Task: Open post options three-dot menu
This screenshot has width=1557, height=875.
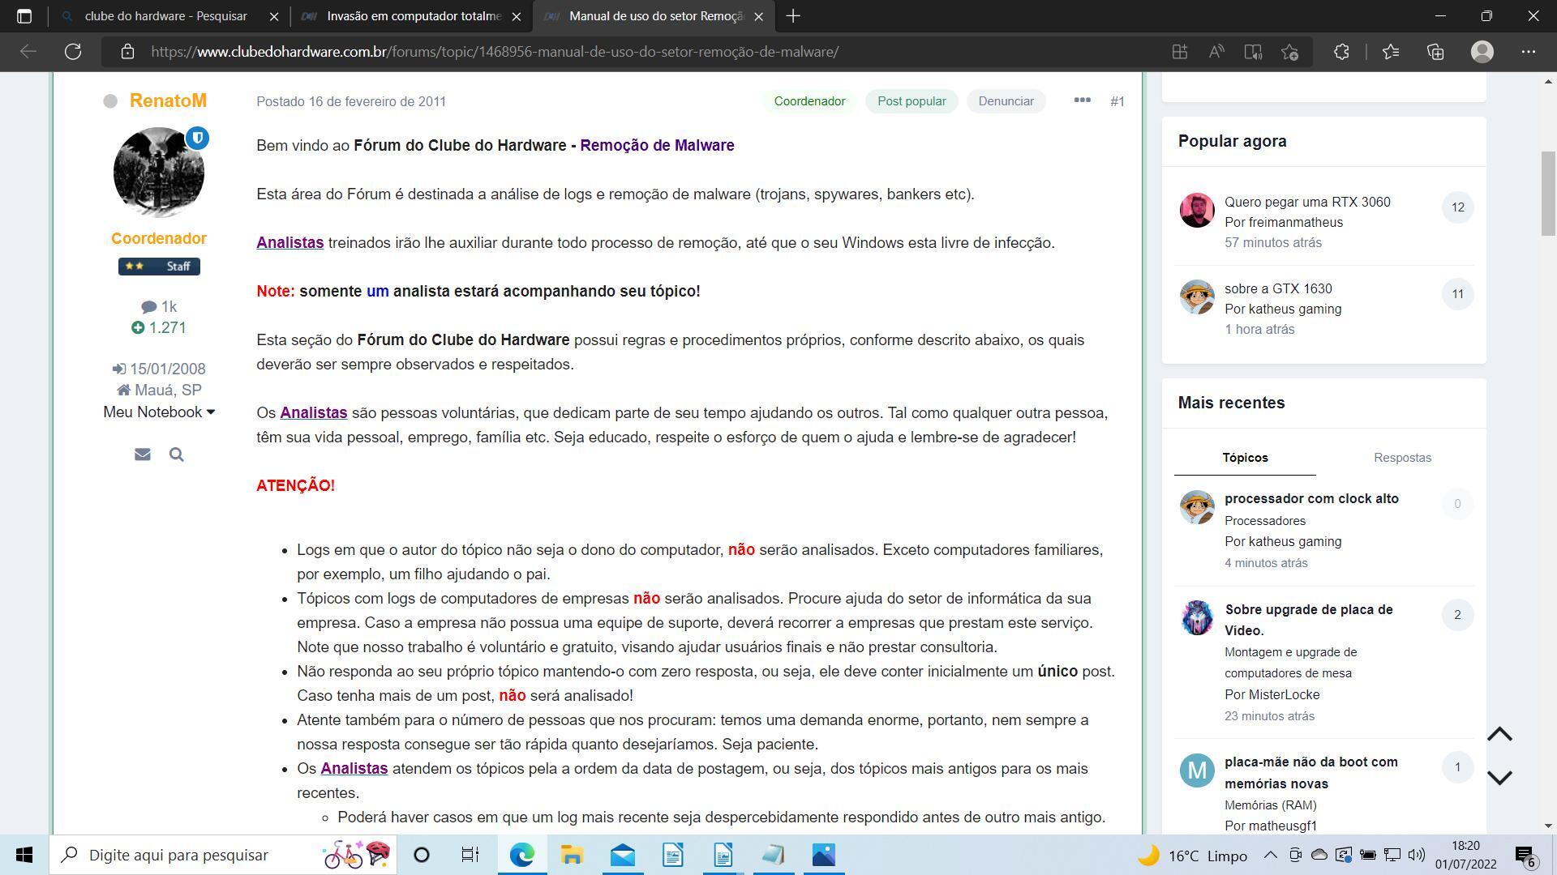Action: (x=1082, y=100)
